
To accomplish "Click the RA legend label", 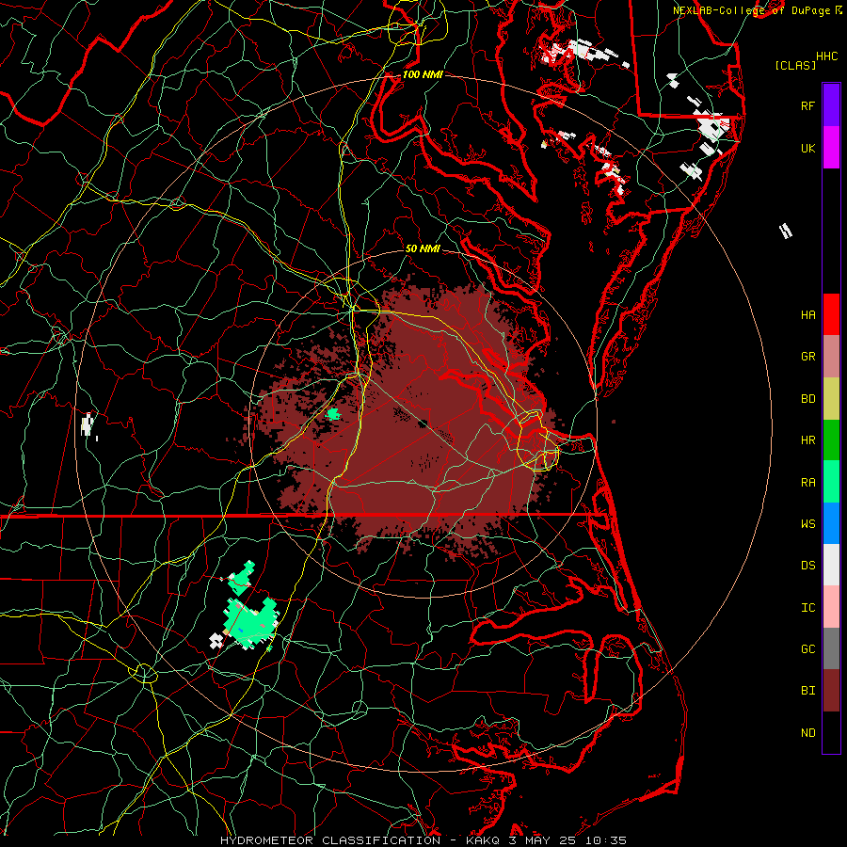I will [x=807, y=483].
